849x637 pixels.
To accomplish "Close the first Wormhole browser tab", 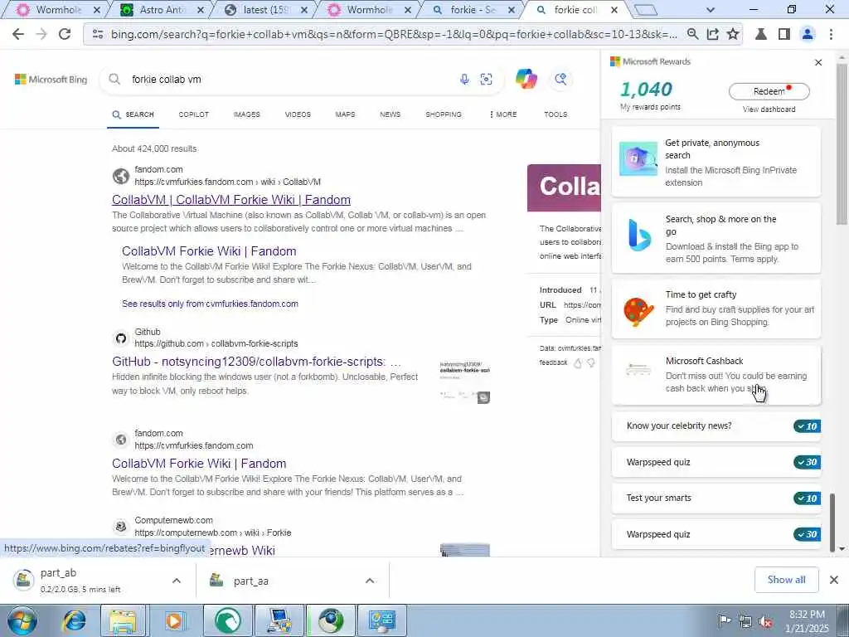I will [x=96, y=10].
